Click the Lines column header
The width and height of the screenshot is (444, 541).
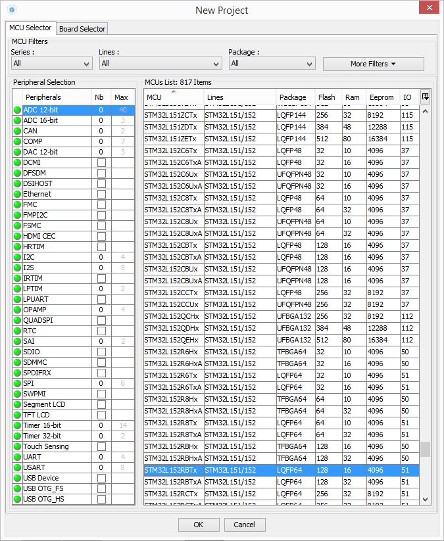[240, 97]
